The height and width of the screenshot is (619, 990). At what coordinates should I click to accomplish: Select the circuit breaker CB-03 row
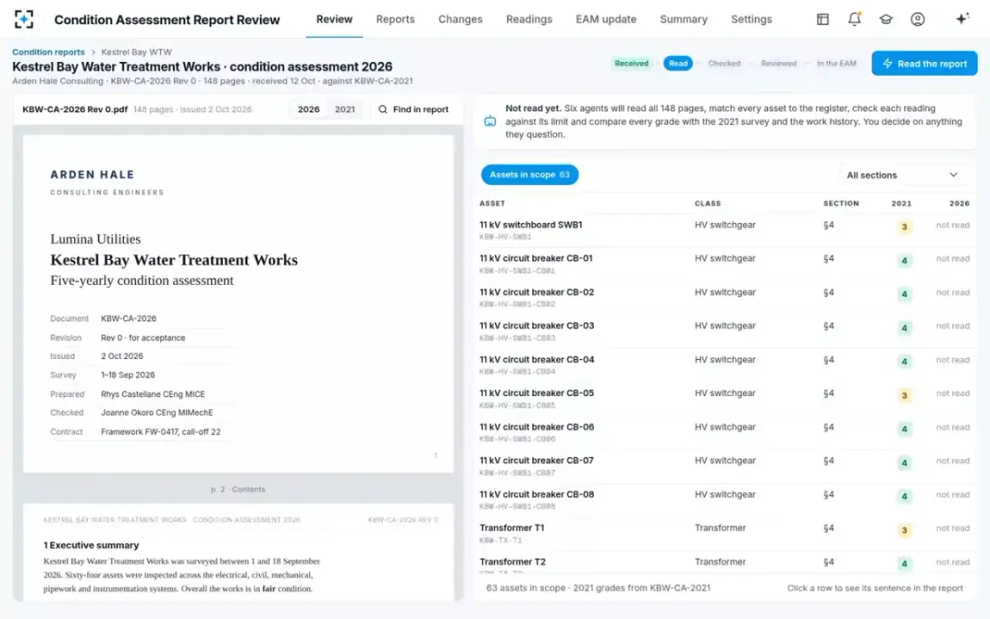pos(724,331)
